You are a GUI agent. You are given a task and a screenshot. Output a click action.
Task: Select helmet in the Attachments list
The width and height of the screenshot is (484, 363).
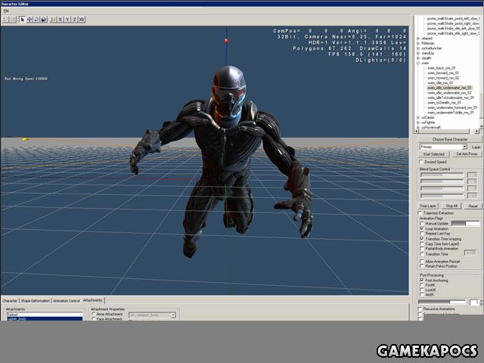pyautogui.click(x=45, y=315)
